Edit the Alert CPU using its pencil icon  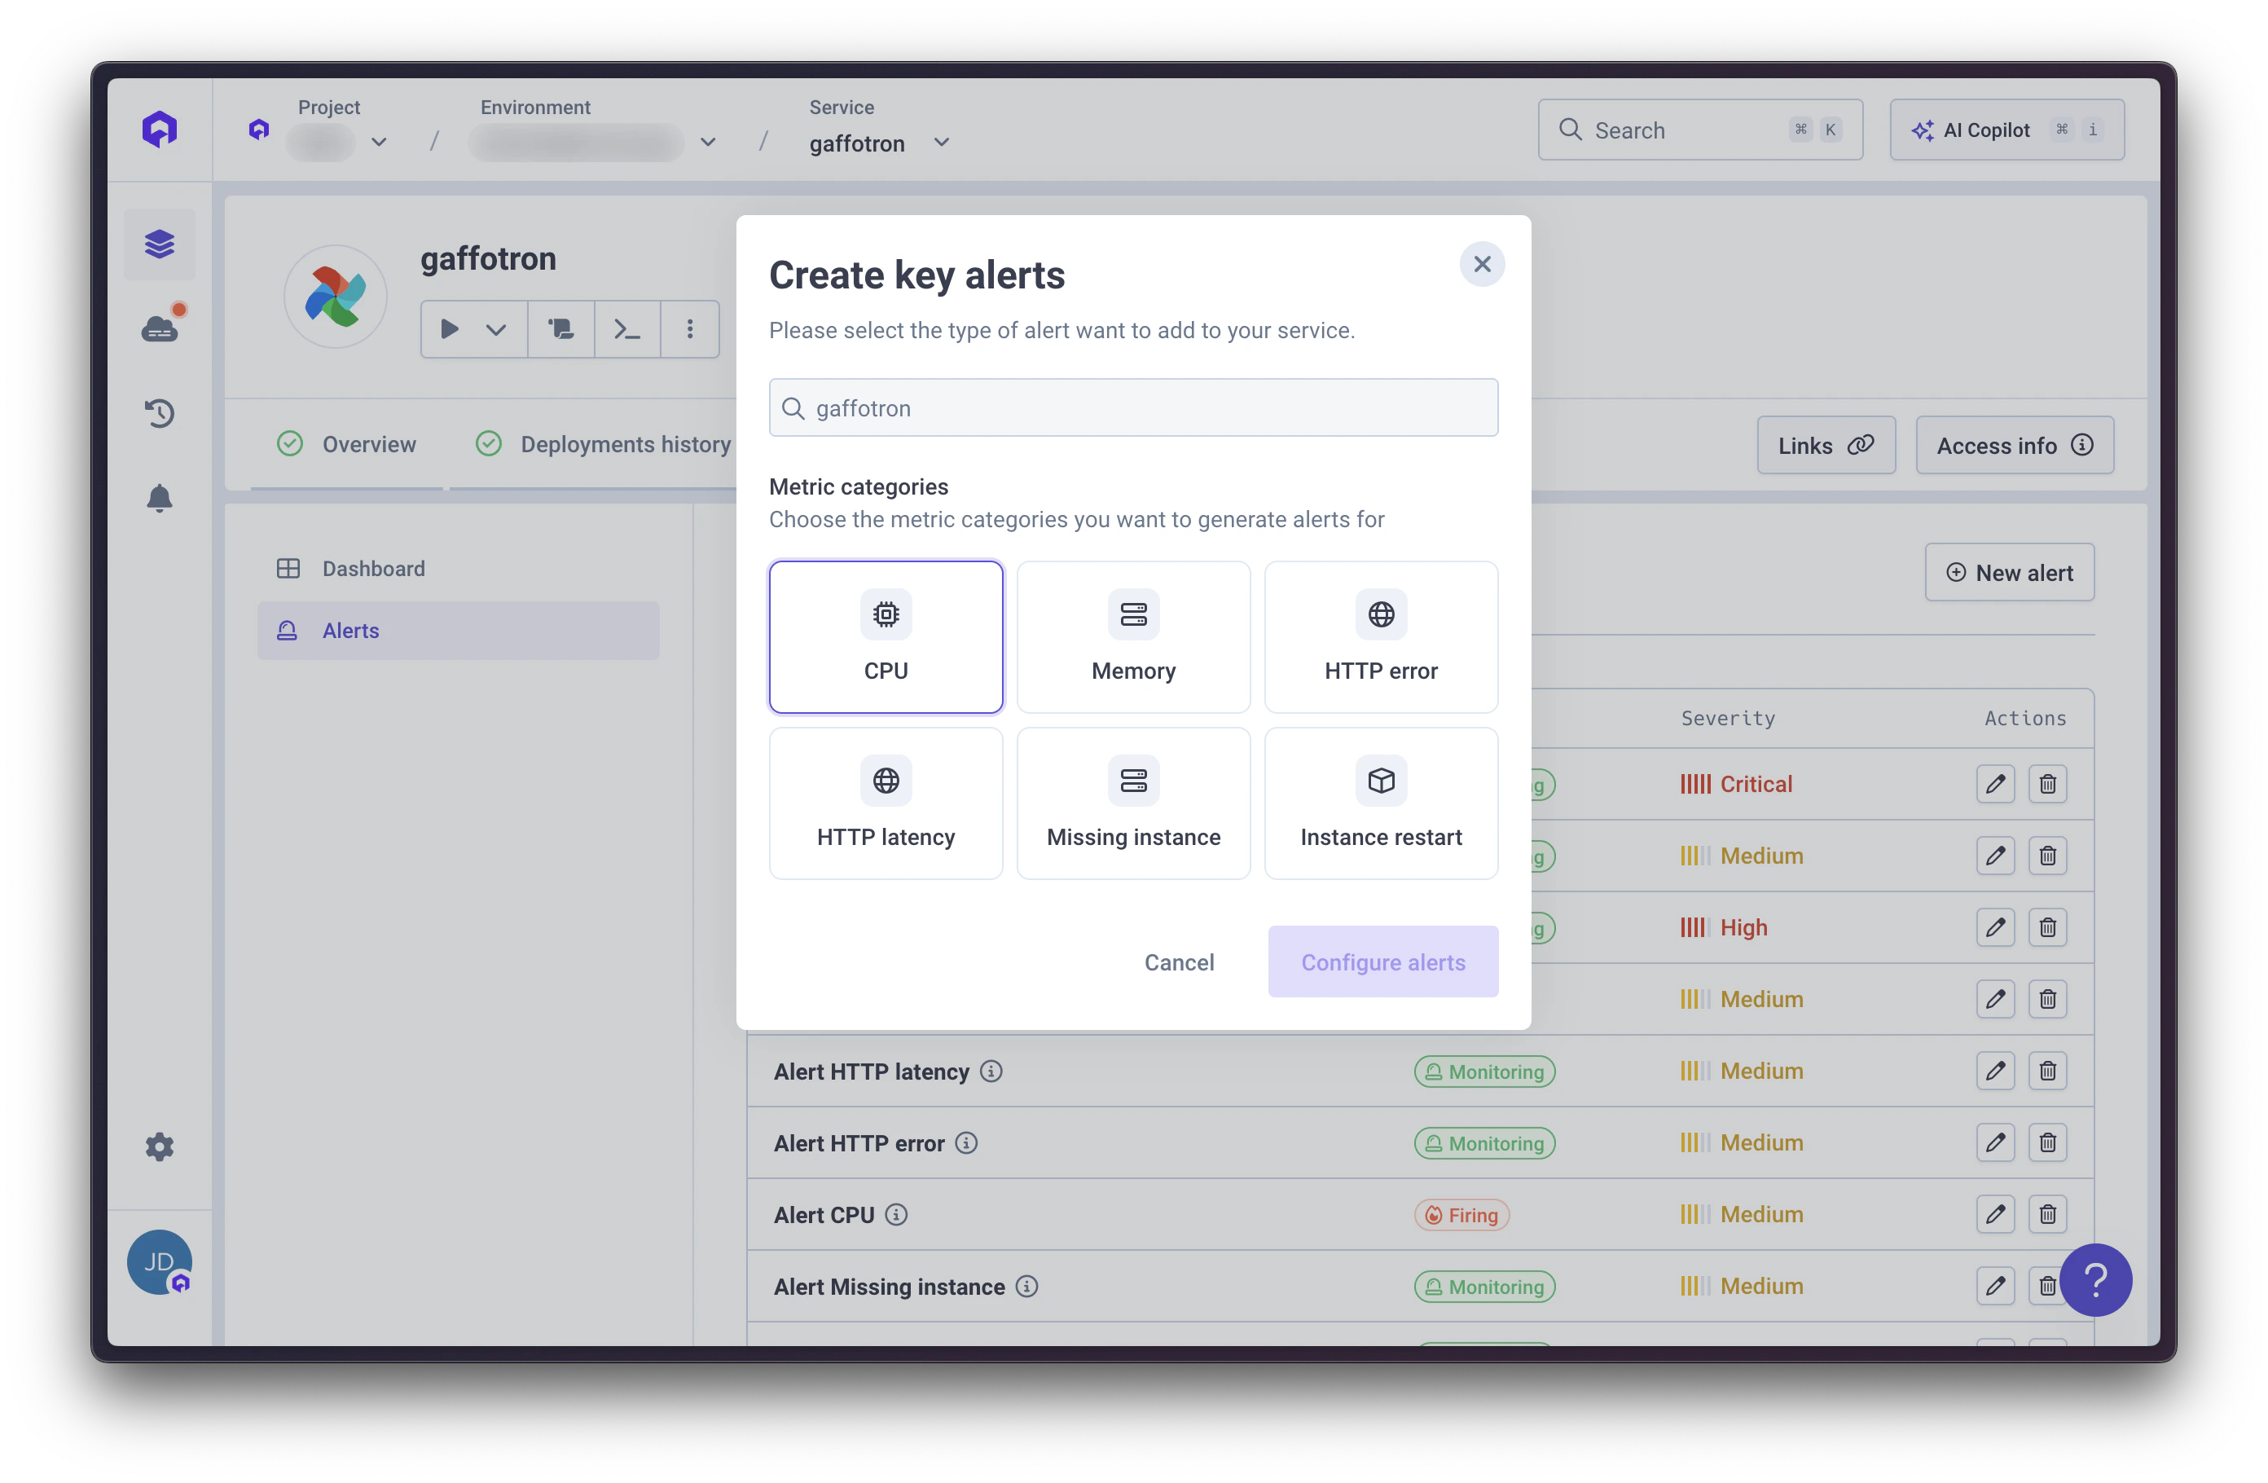click(x=1997, y=1214)
